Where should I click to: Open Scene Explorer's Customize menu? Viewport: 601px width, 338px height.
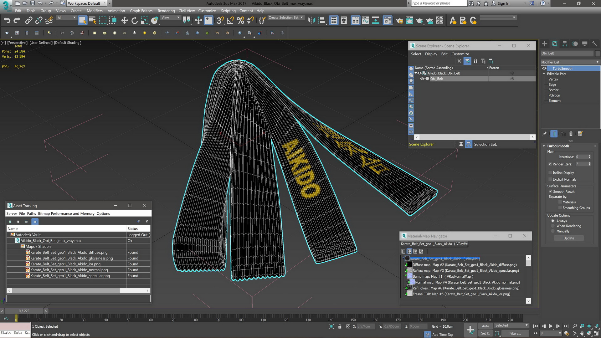point(460,54)
